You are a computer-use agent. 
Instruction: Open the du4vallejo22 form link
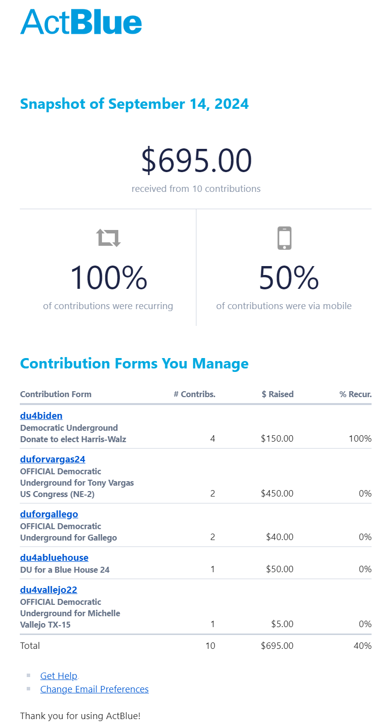pyautogui.click(x=48, y=590)
